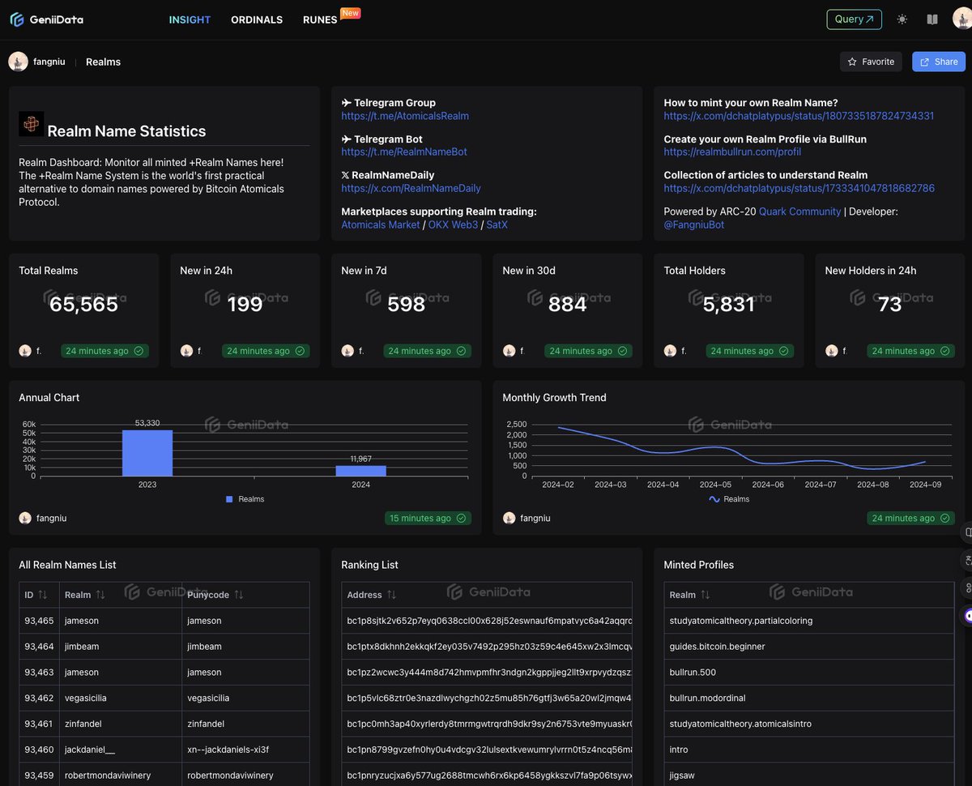972x786 pixels.
Task: Click refresh status under New in 7d
Action: pyautogui.click(x=427, y=351)
